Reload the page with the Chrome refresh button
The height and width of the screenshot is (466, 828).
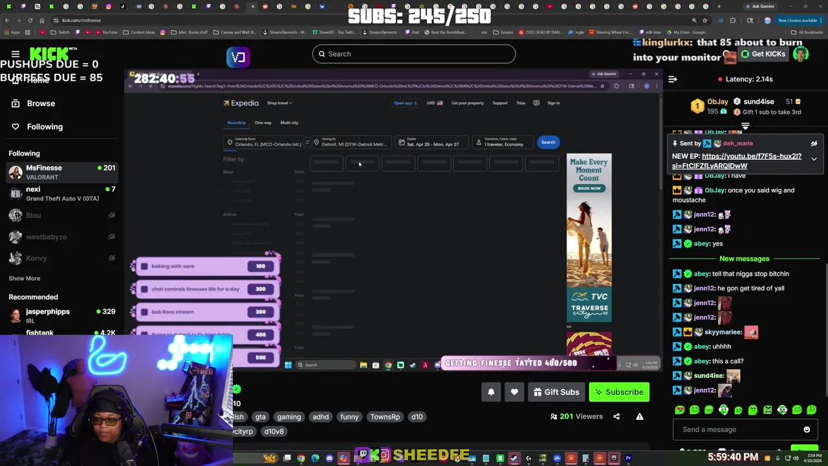click(x=30, y=20)
